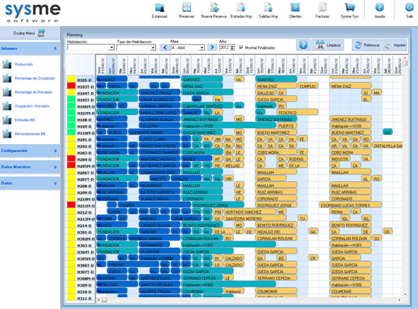Select room row H301-D

click(85, 232)
